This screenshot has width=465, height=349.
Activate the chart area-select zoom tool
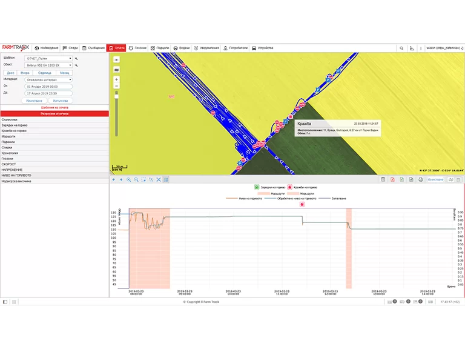coord(143,179)
